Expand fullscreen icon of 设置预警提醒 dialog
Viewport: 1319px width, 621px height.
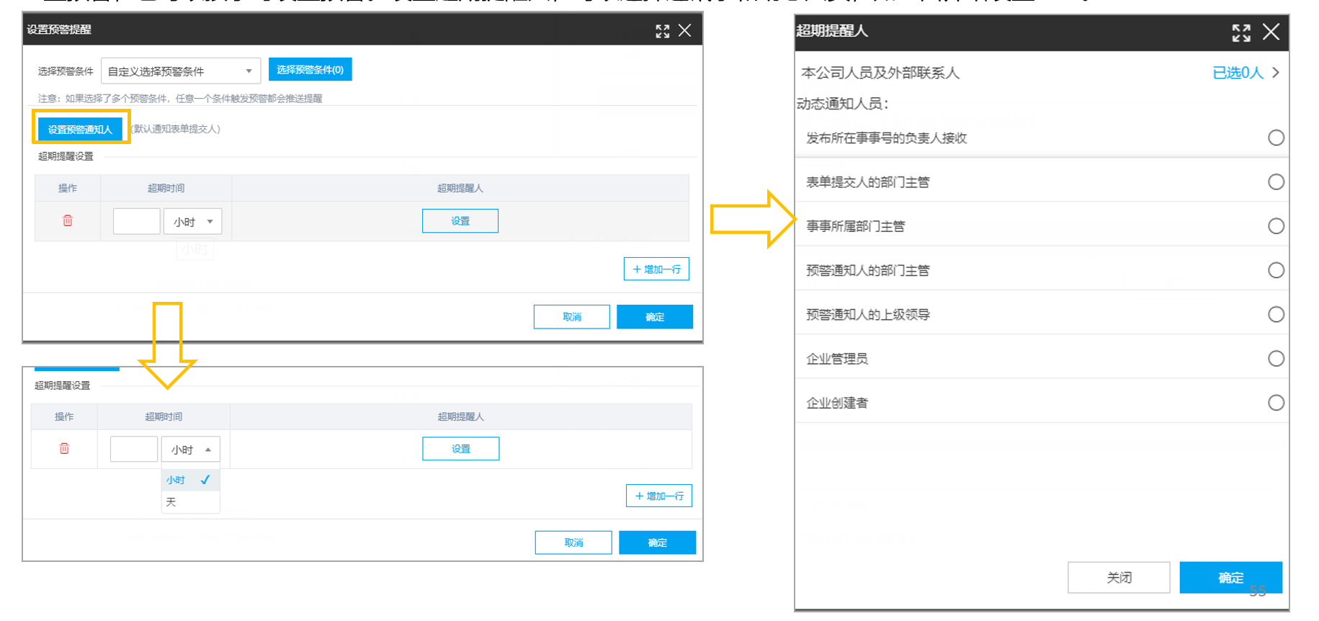point(662,30)
